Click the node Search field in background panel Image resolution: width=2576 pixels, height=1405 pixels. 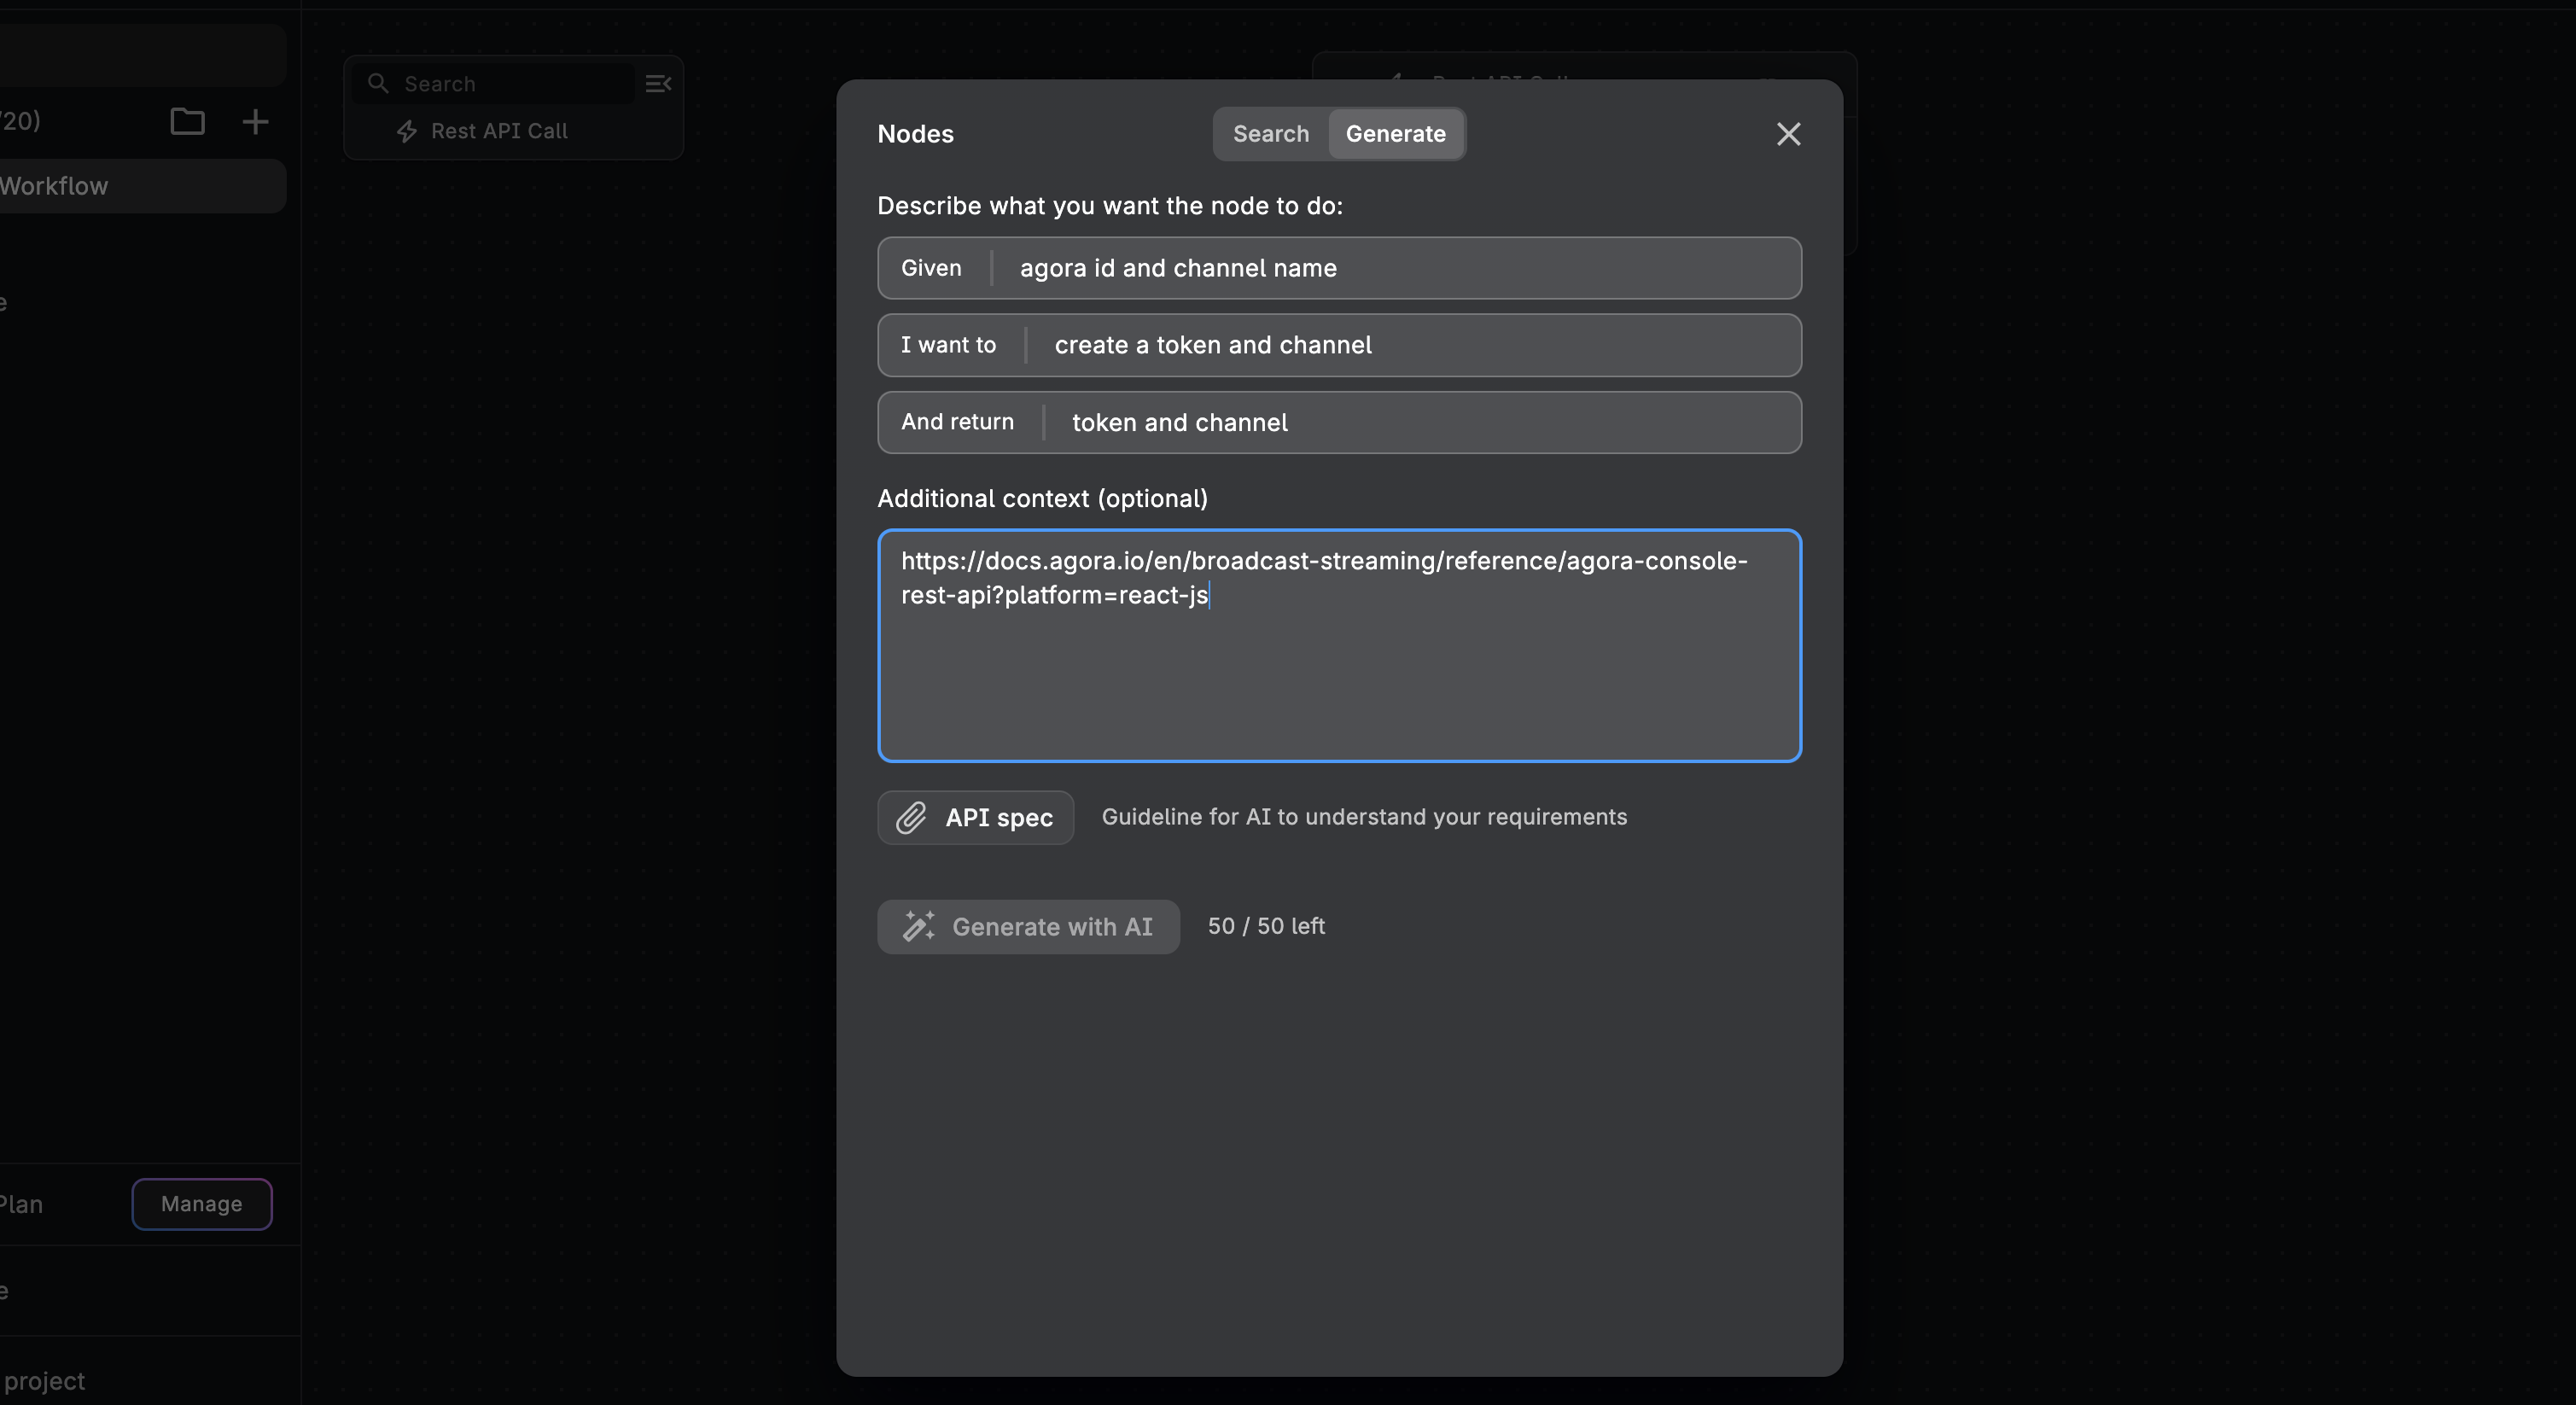(x=510, y=84)
